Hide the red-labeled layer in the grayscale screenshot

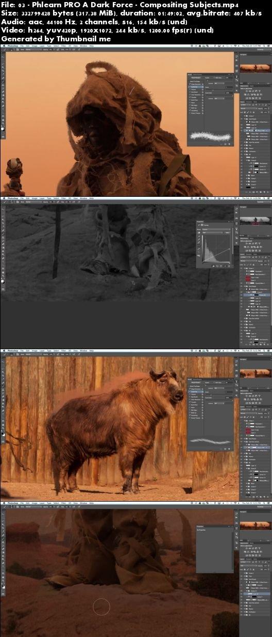242,278
